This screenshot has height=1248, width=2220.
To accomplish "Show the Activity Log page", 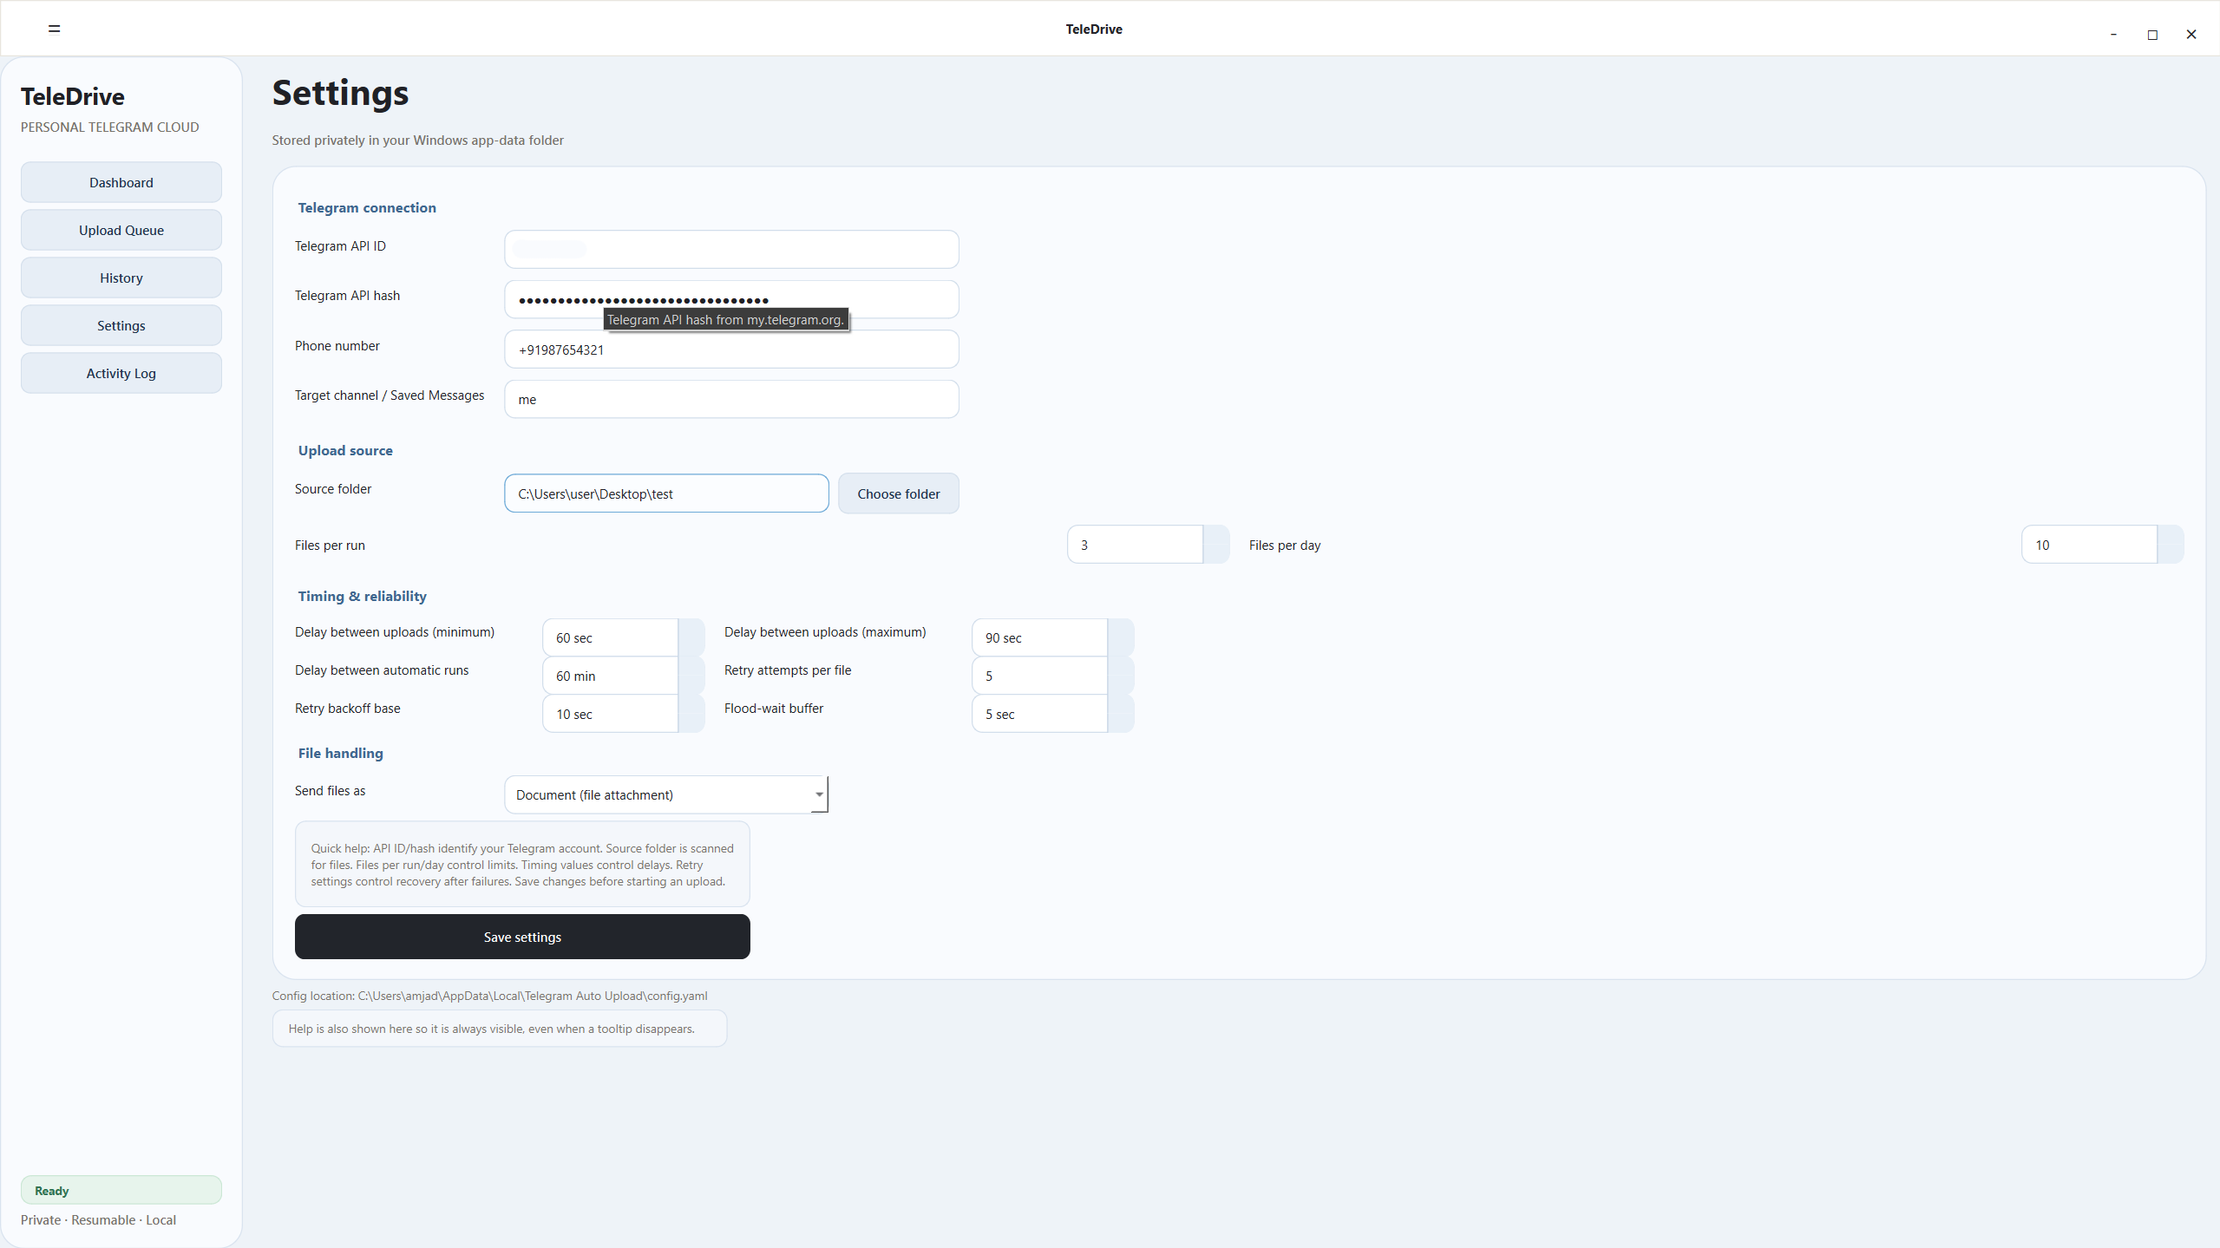I will (121, 373).
